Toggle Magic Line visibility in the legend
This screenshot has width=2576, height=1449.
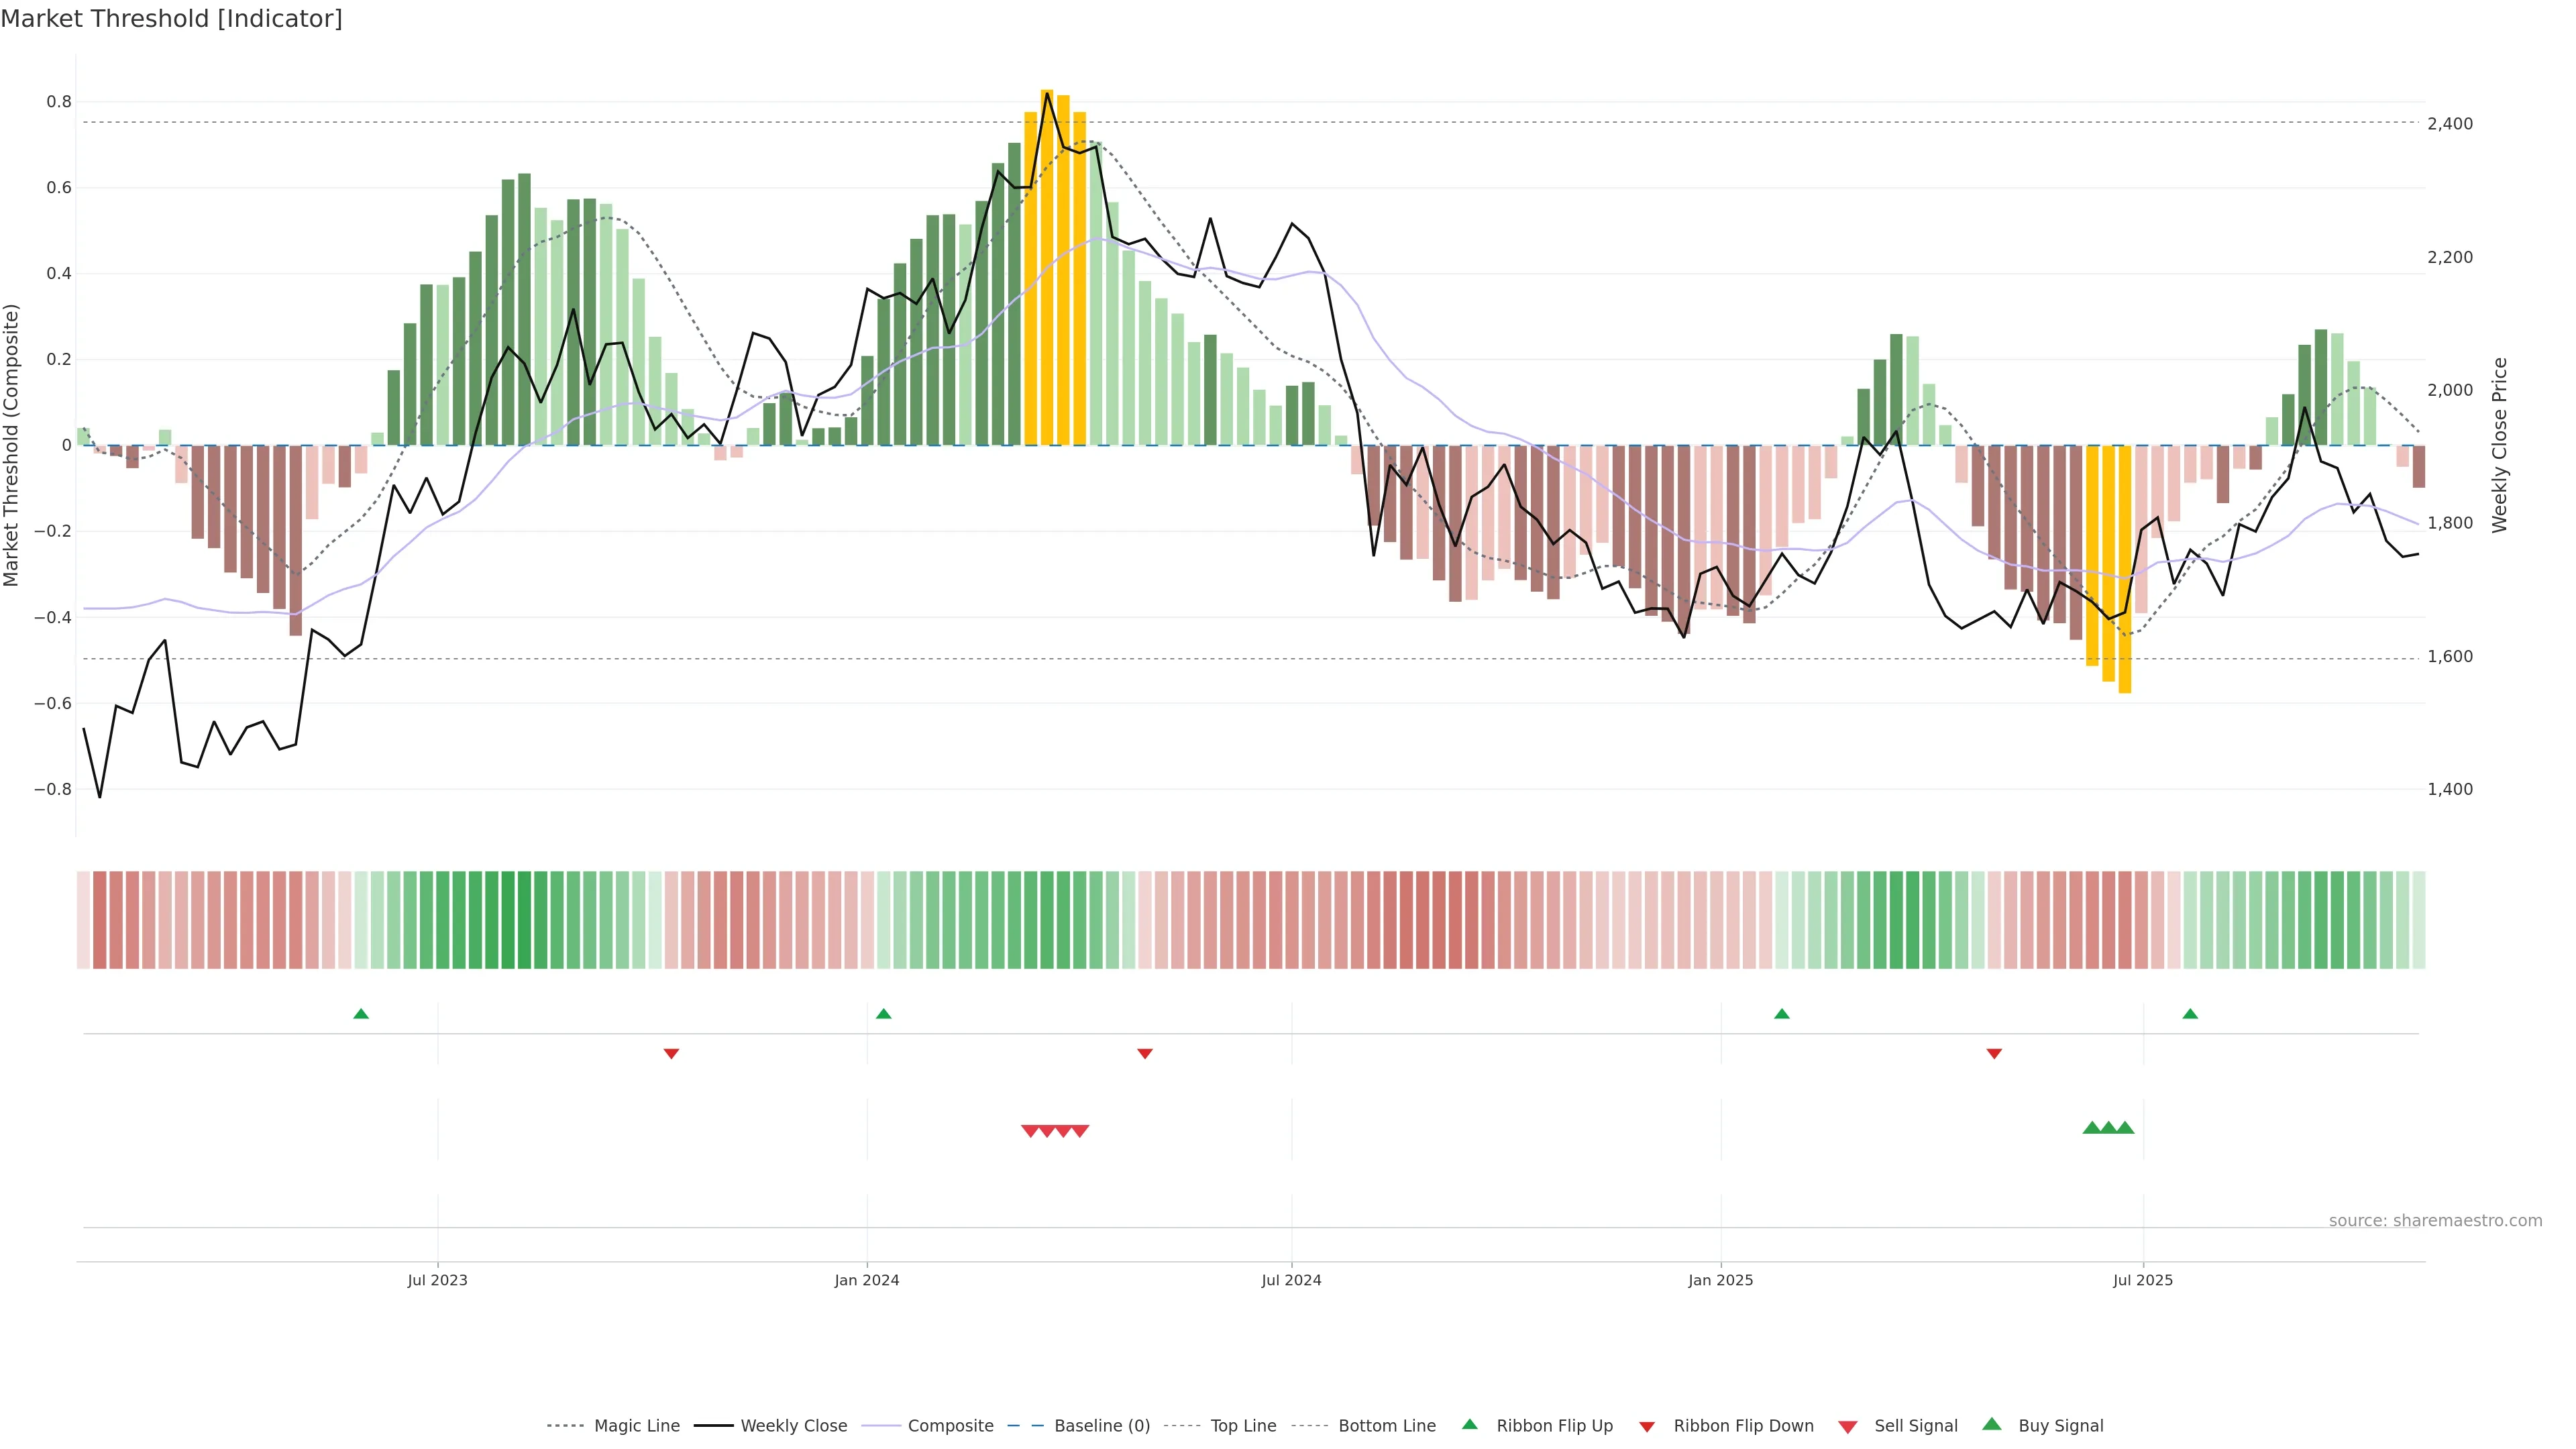tap(636, 1426)
